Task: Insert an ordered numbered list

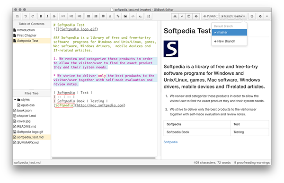Action: (96, 16)
